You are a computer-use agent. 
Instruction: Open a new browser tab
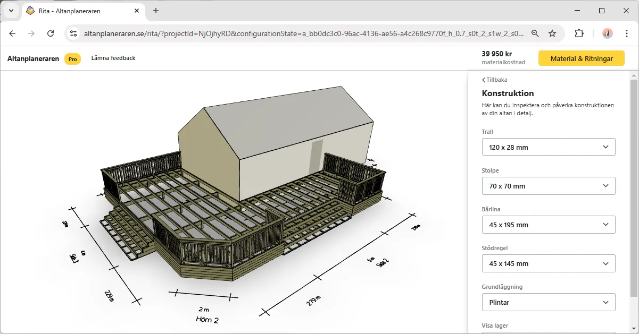point(156,11)
